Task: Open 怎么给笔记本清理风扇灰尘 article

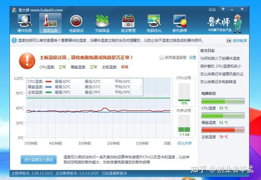Action: 222,74
